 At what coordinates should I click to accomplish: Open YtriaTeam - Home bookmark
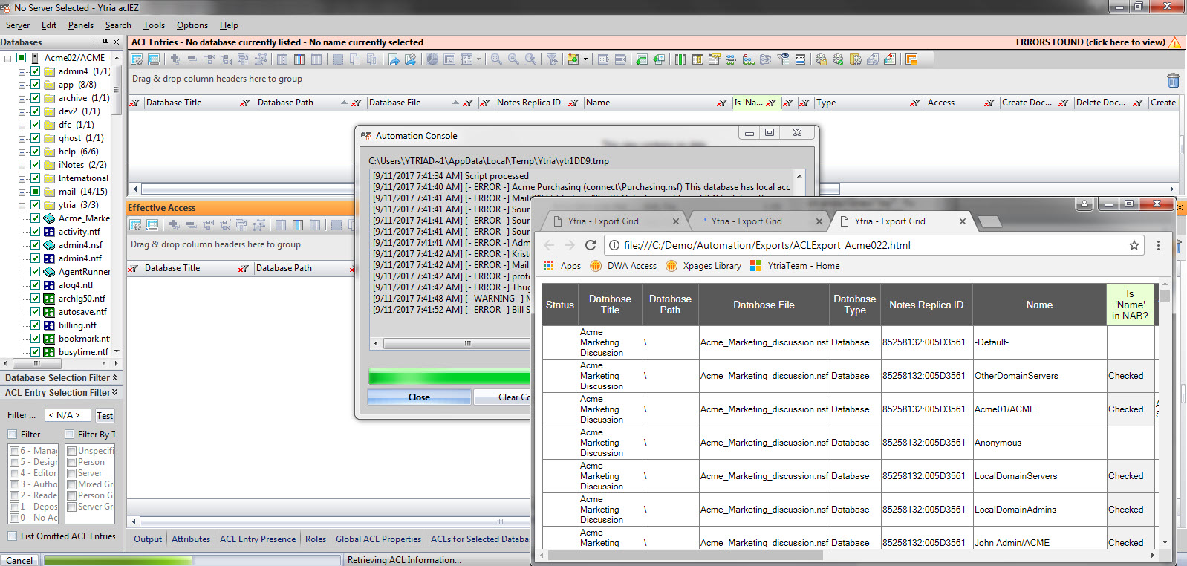(x=795, y=266)
